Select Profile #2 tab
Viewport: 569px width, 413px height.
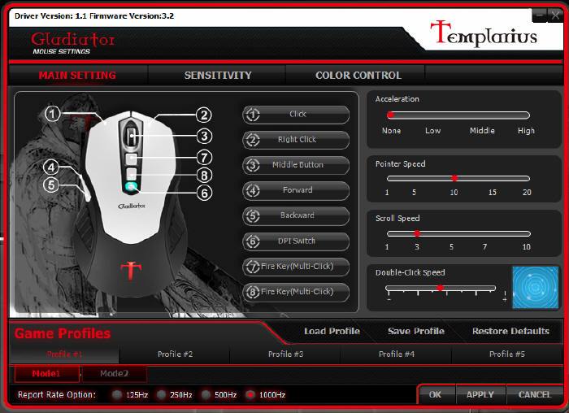tap(175, 354)
